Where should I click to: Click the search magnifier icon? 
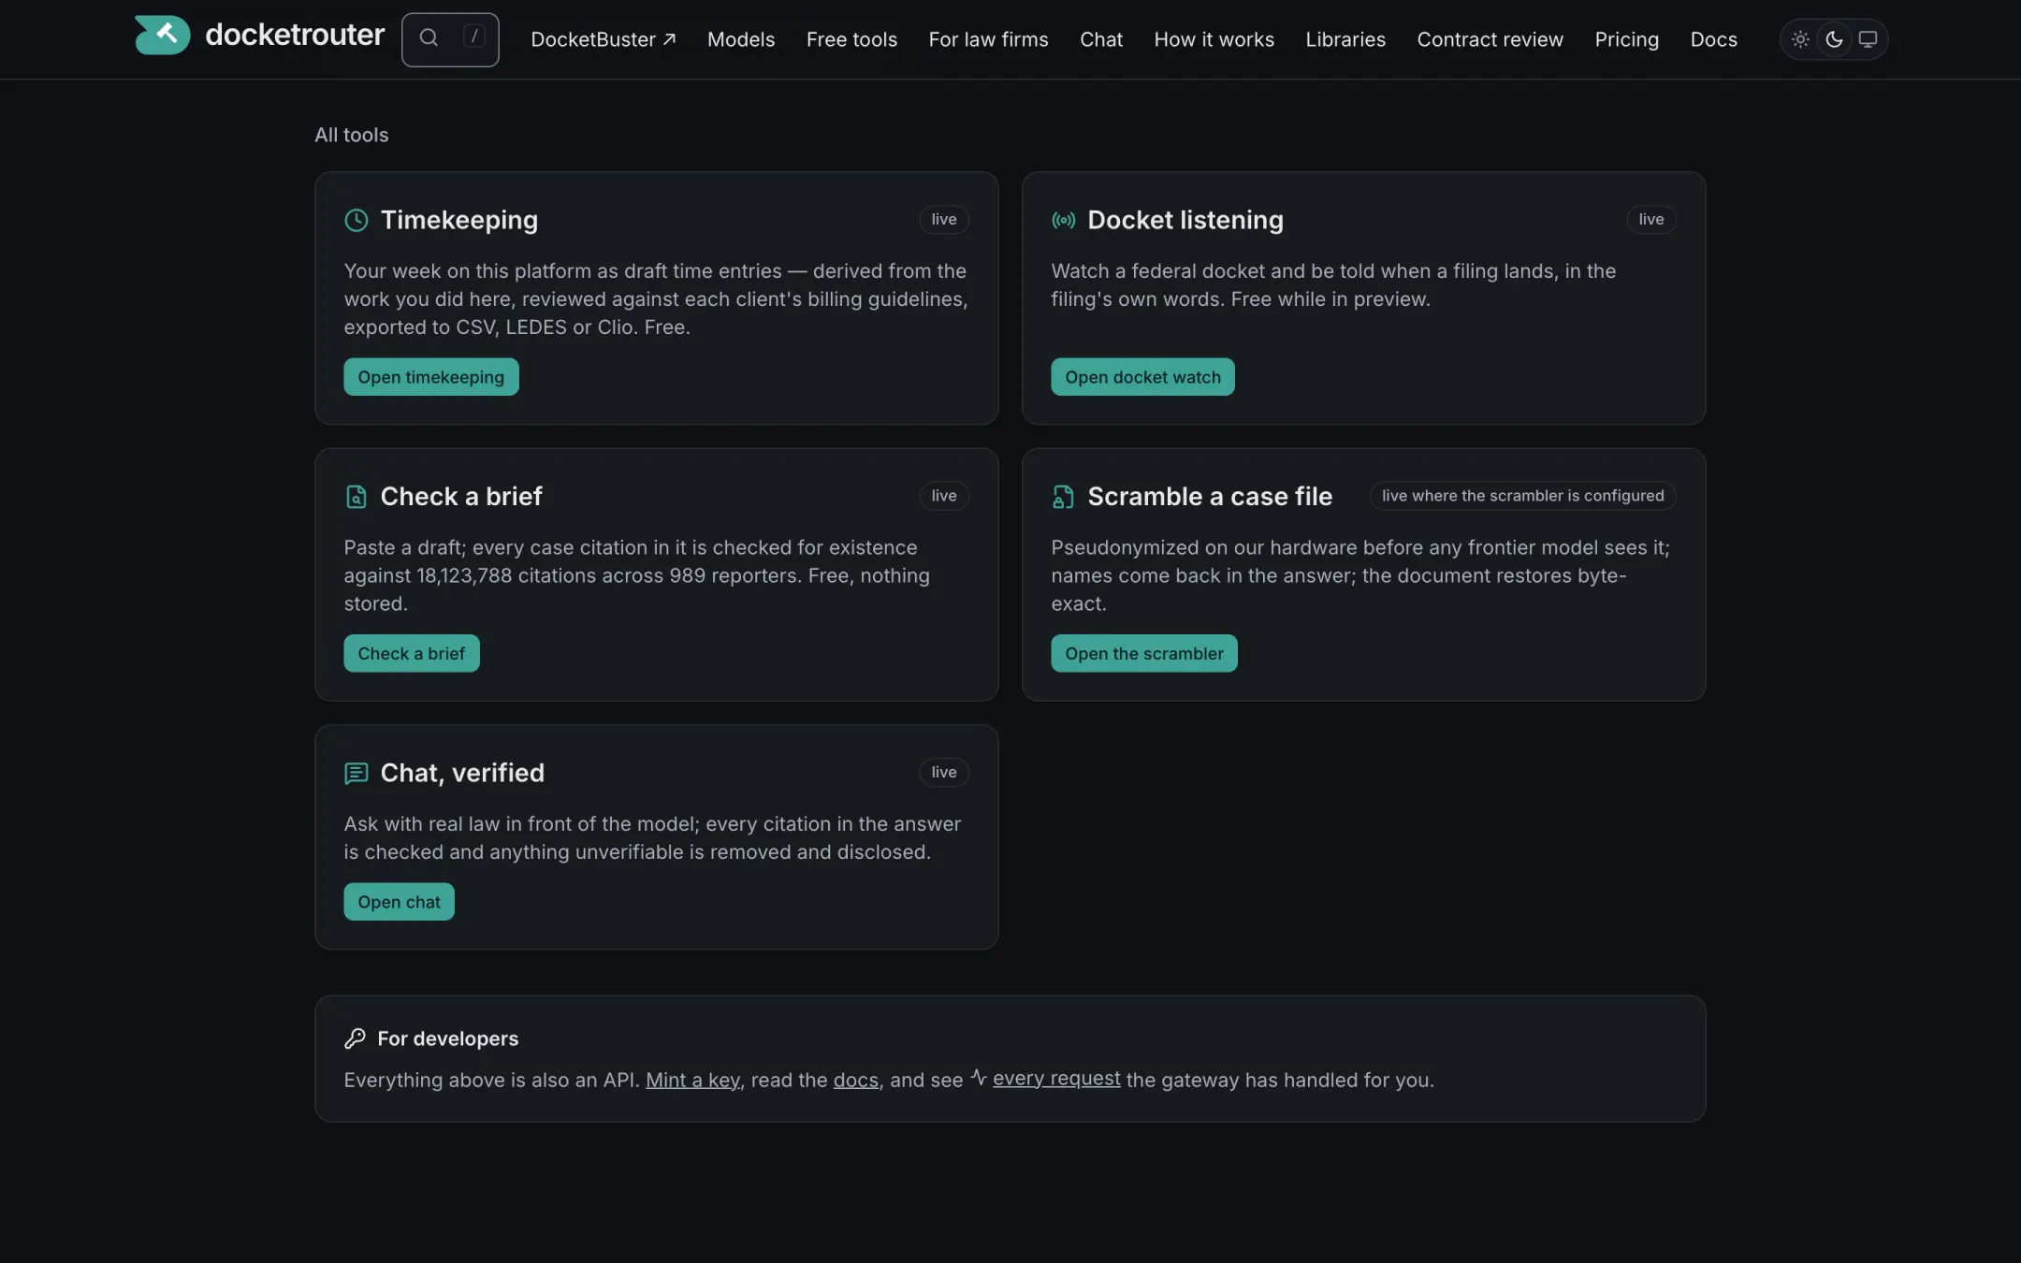pyautogui.click(x=429, y=37)
